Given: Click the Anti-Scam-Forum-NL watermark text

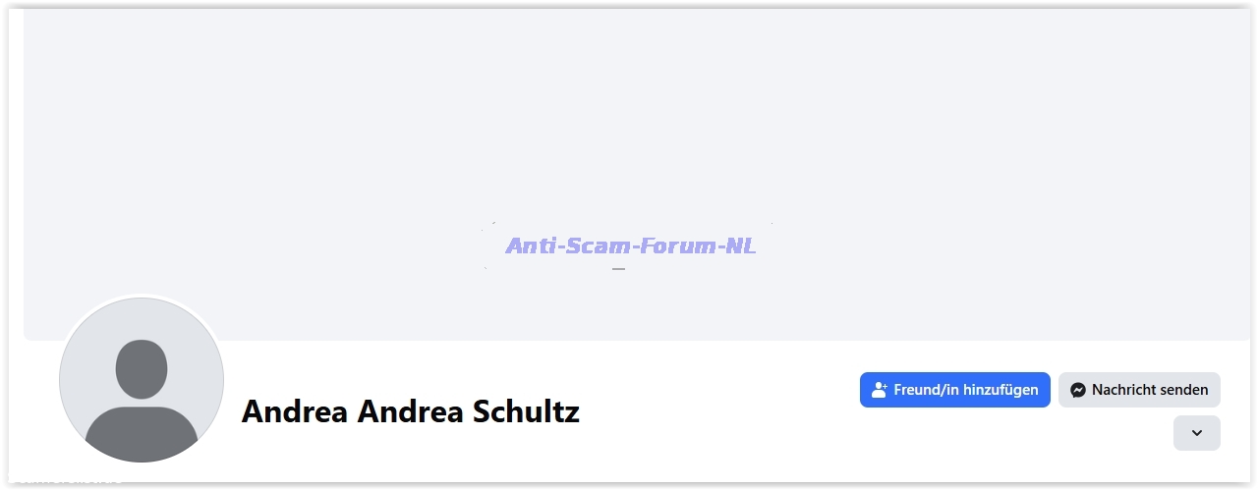Looking at the screenshot, I should click(630, 245).
